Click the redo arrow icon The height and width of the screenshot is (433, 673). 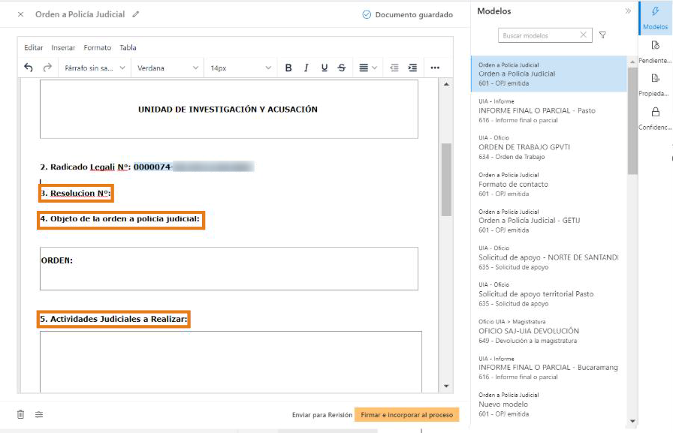click(x=47, y=68)
